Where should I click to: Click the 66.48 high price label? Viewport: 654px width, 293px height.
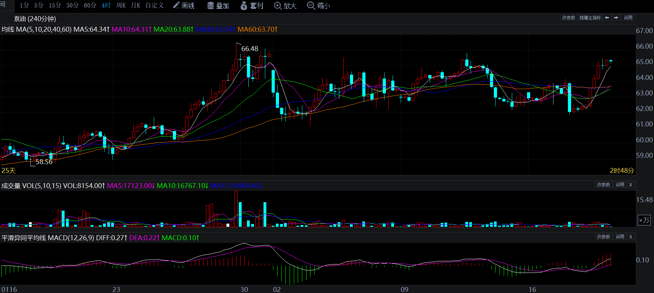click(249, 49)
